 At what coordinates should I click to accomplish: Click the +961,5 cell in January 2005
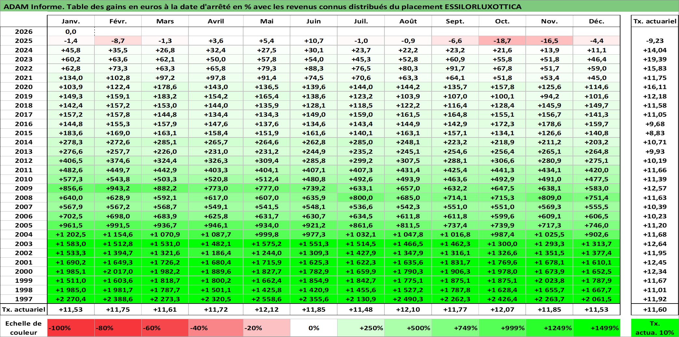pyautogui.click(x=71, y=225)
